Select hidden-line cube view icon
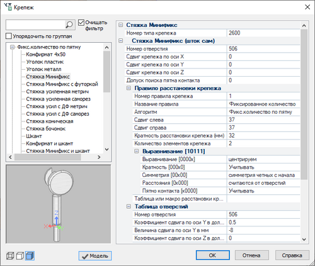The height and width of the screenshot is (266, 315). [x=20, y=256]
